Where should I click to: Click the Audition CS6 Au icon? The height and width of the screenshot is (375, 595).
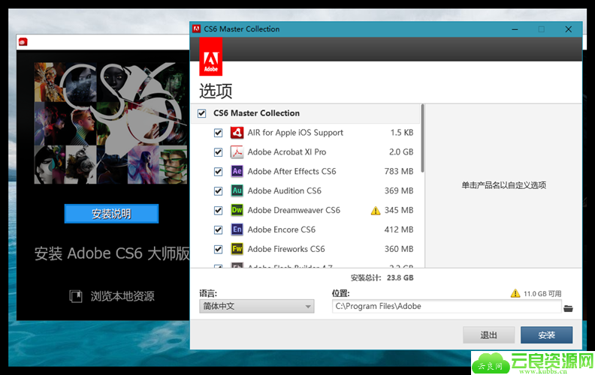click(x=237, y=190)
